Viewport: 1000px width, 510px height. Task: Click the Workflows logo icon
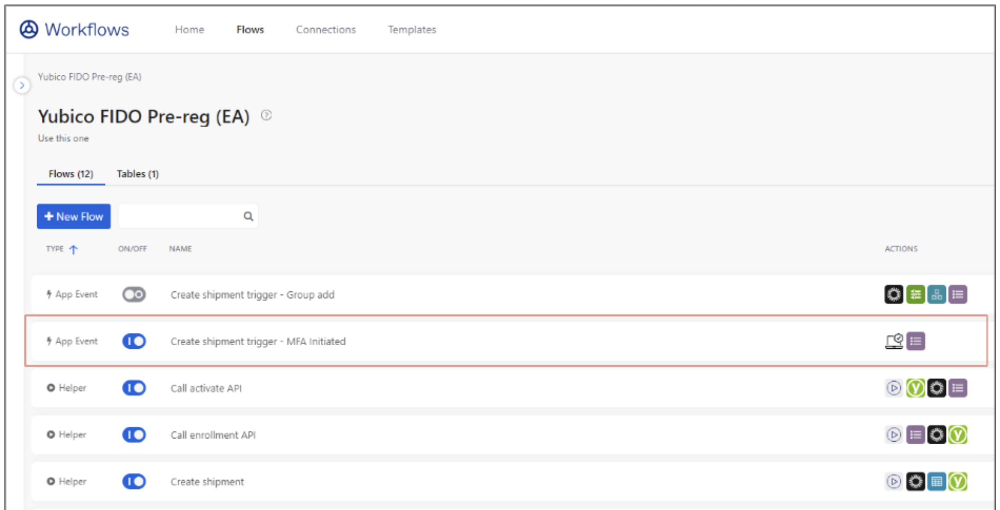pyautogui.click(x=29, y=29)
